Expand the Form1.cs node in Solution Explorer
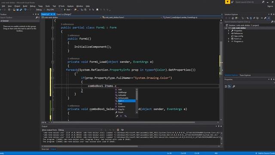The image size is (275, 155). pos(229,39)
